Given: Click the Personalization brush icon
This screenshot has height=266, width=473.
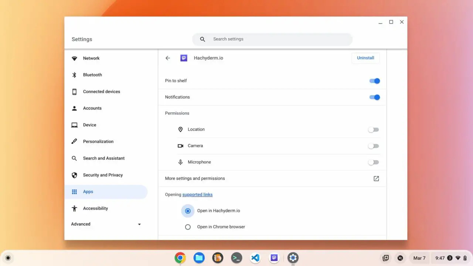Looking at the screenshot, I should 74,141.
